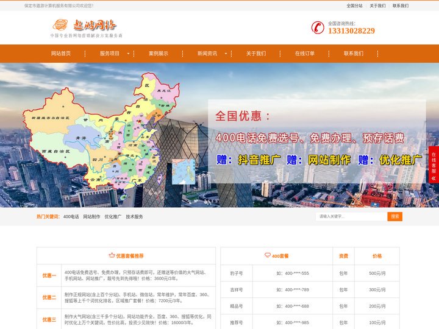Click the 优惠一 row label
The image size is (439, 329).
pos(49,275)
